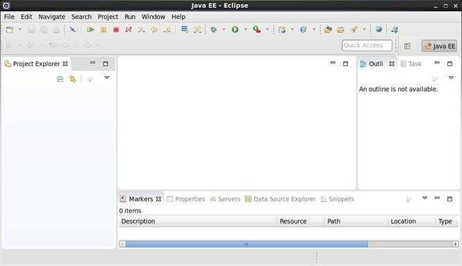Click the Debug bug icon

coord(213,29)
